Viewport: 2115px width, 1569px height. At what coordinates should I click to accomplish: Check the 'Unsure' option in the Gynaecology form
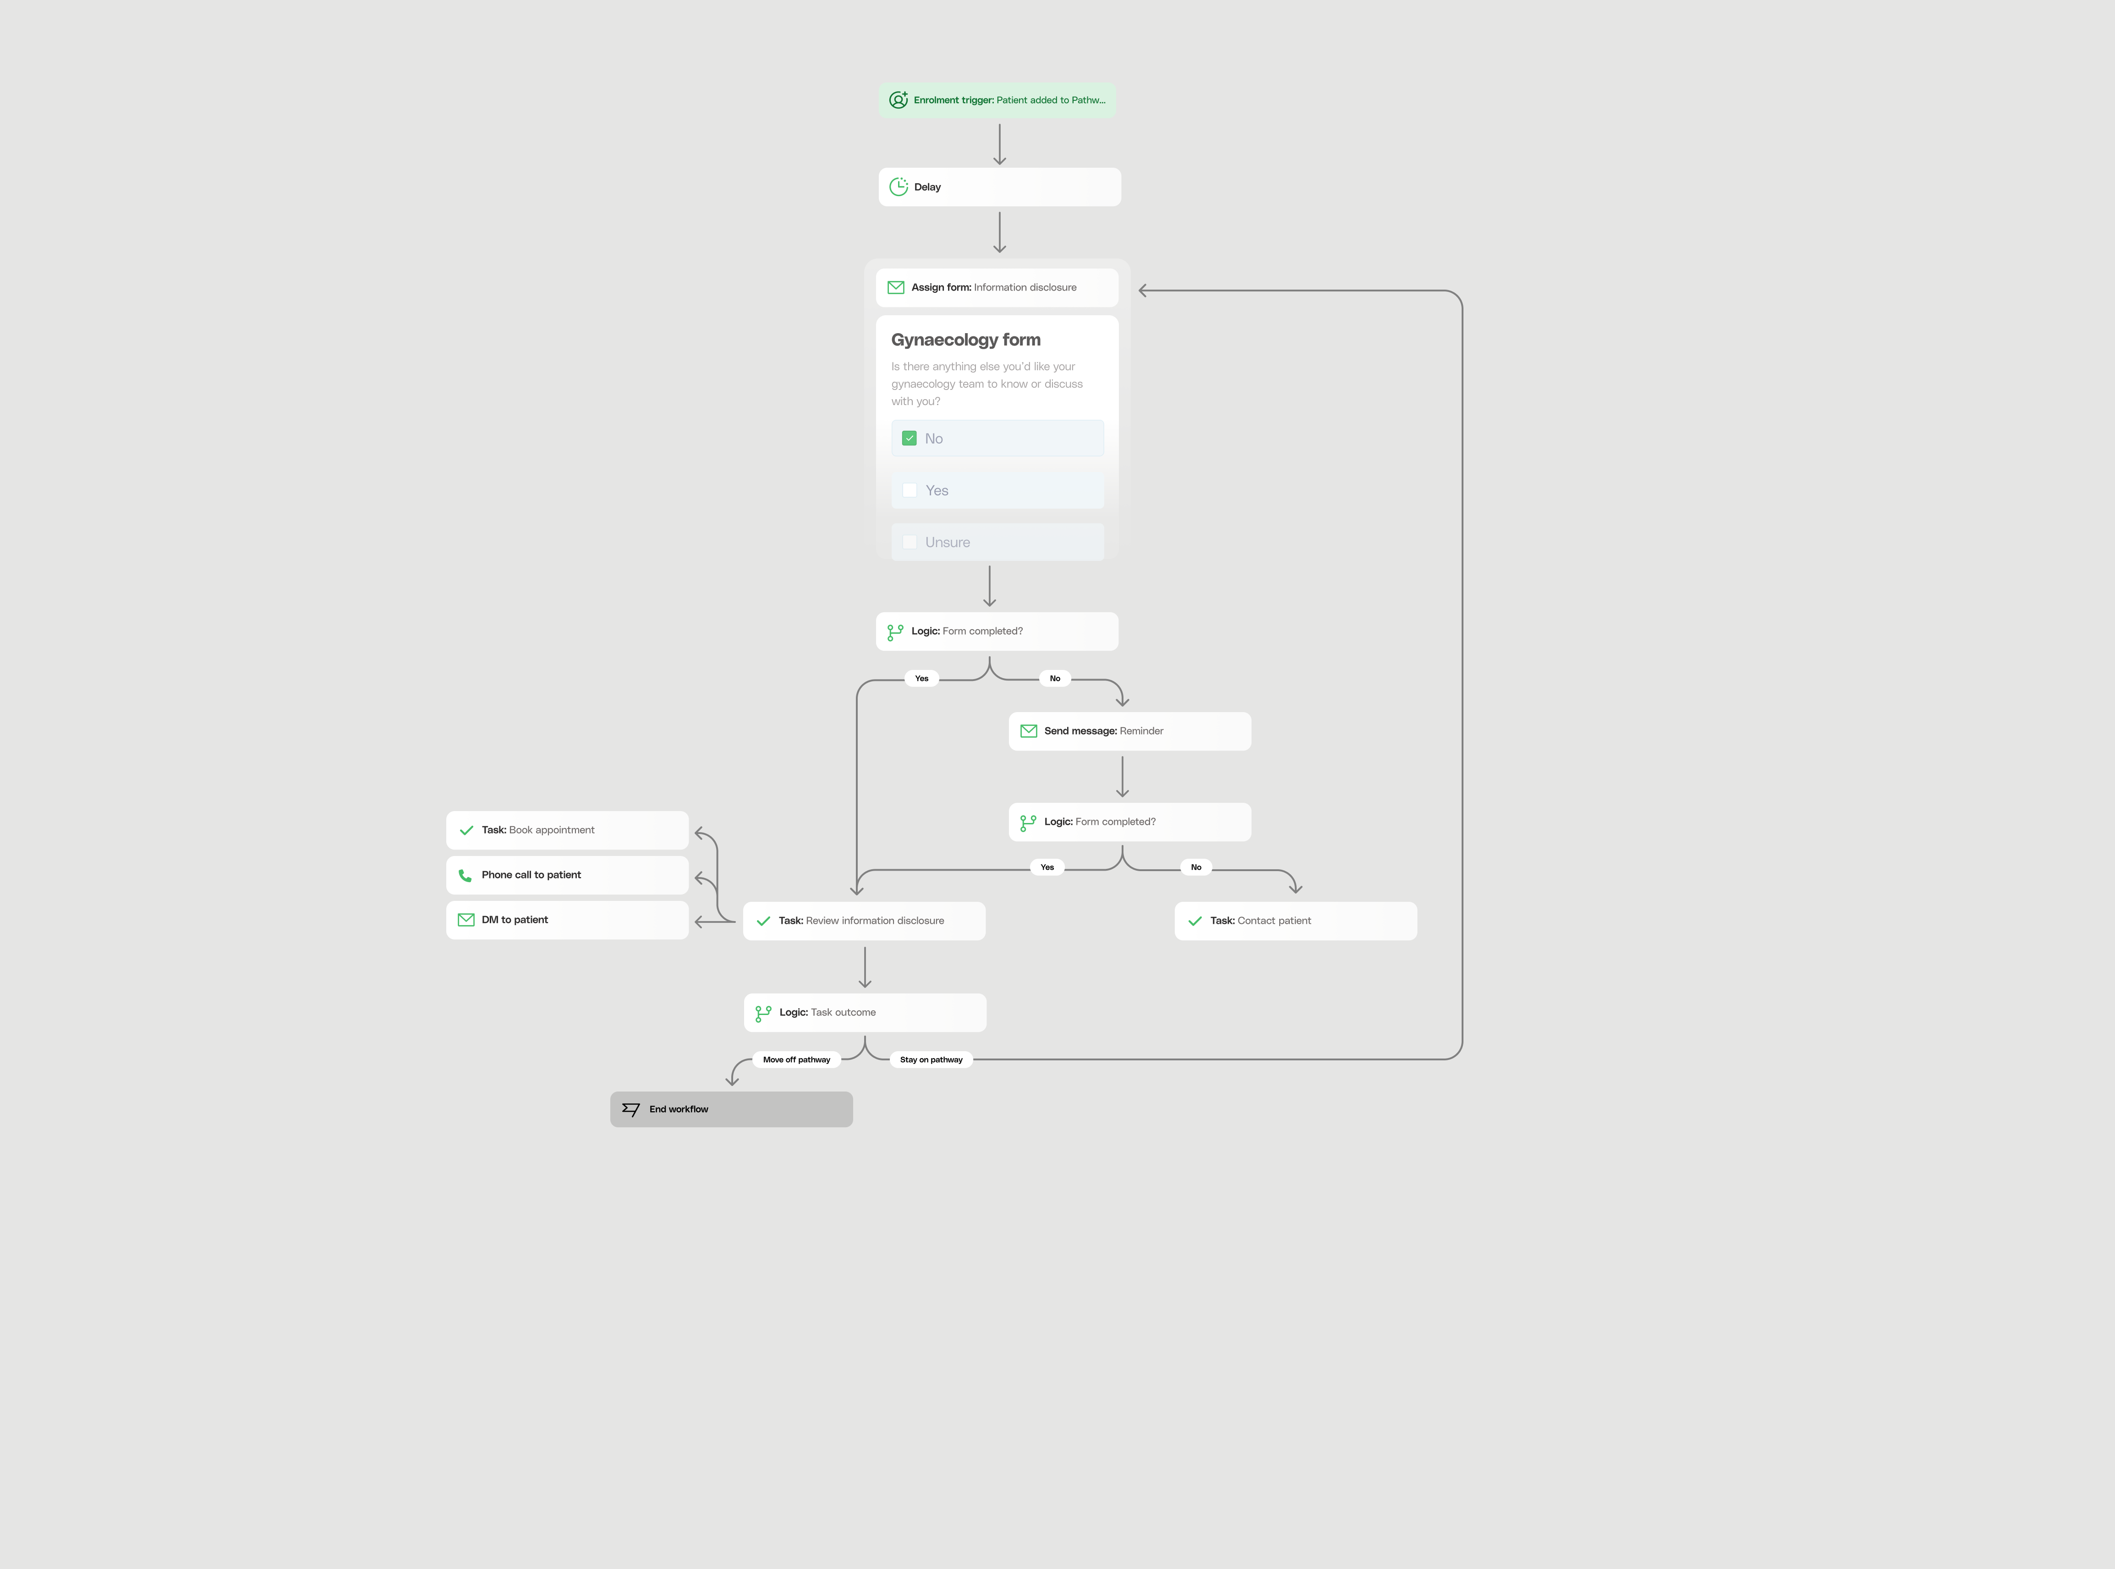[x=910, y=541]
